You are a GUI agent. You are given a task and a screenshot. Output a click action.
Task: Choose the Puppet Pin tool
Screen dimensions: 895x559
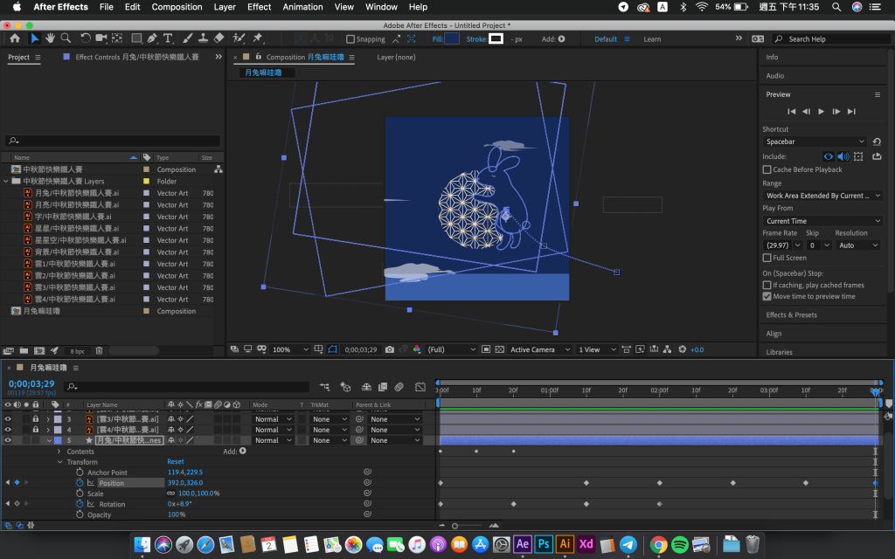257,38
